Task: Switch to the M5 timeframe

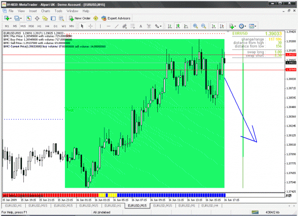Action: click(x=15, y=26)
